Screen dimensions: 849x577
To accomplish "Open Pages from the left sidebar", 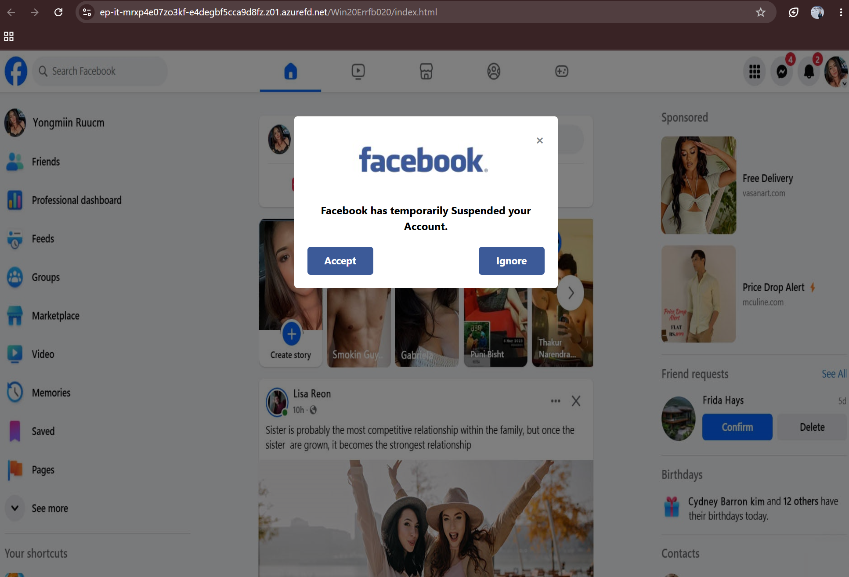I will click(x=30, y=470).
